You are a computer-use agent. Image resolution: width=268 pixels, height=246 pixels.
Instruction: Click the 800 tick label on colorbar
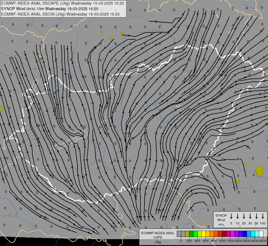pos(214,241)
